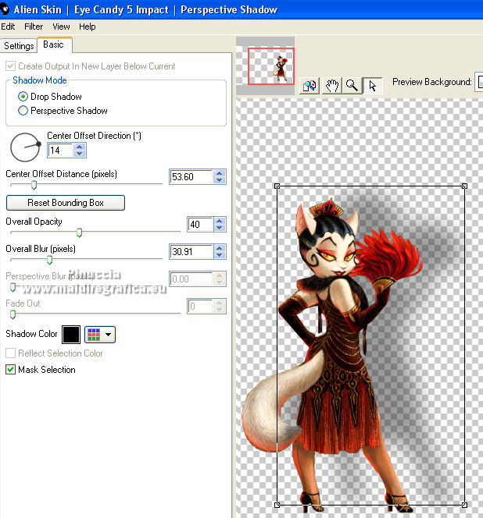This screenshot has height=518, width=483.
Task: Increase Center Offset Distance with up arrow
Action: tap(219, 173)
